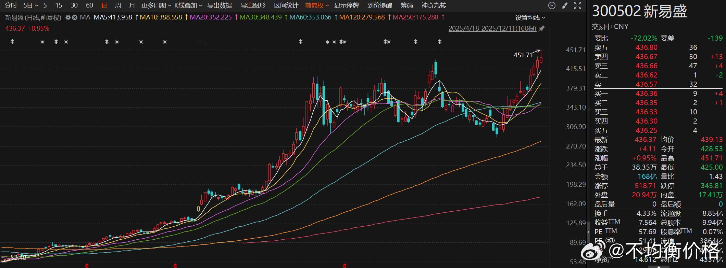726x268 pixels.
Task: Open the K线叠加 overlay dropdown
Action: tap(188, 5)
